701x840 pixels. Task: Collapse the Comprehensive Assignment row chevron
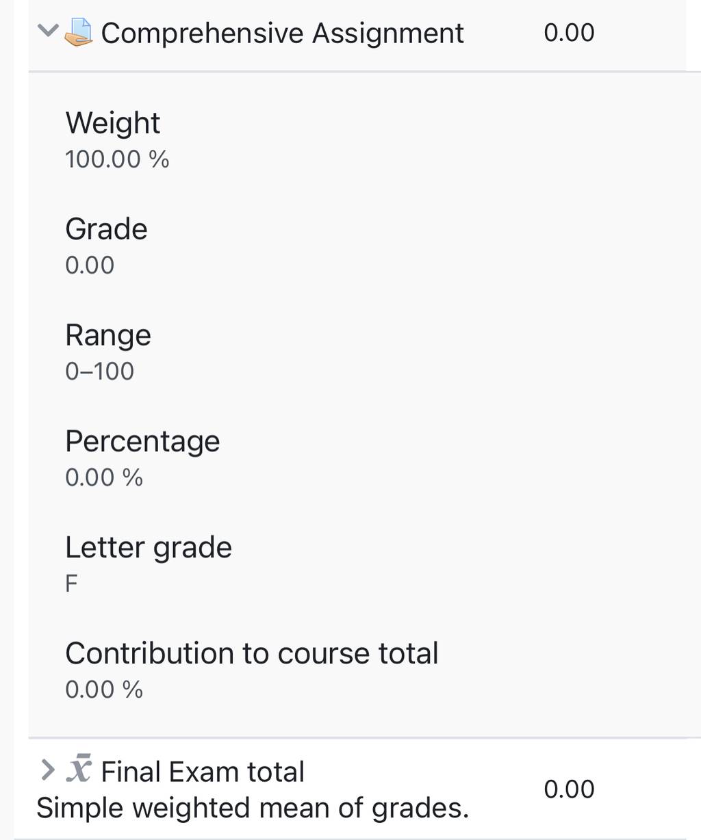coord(48,31)
